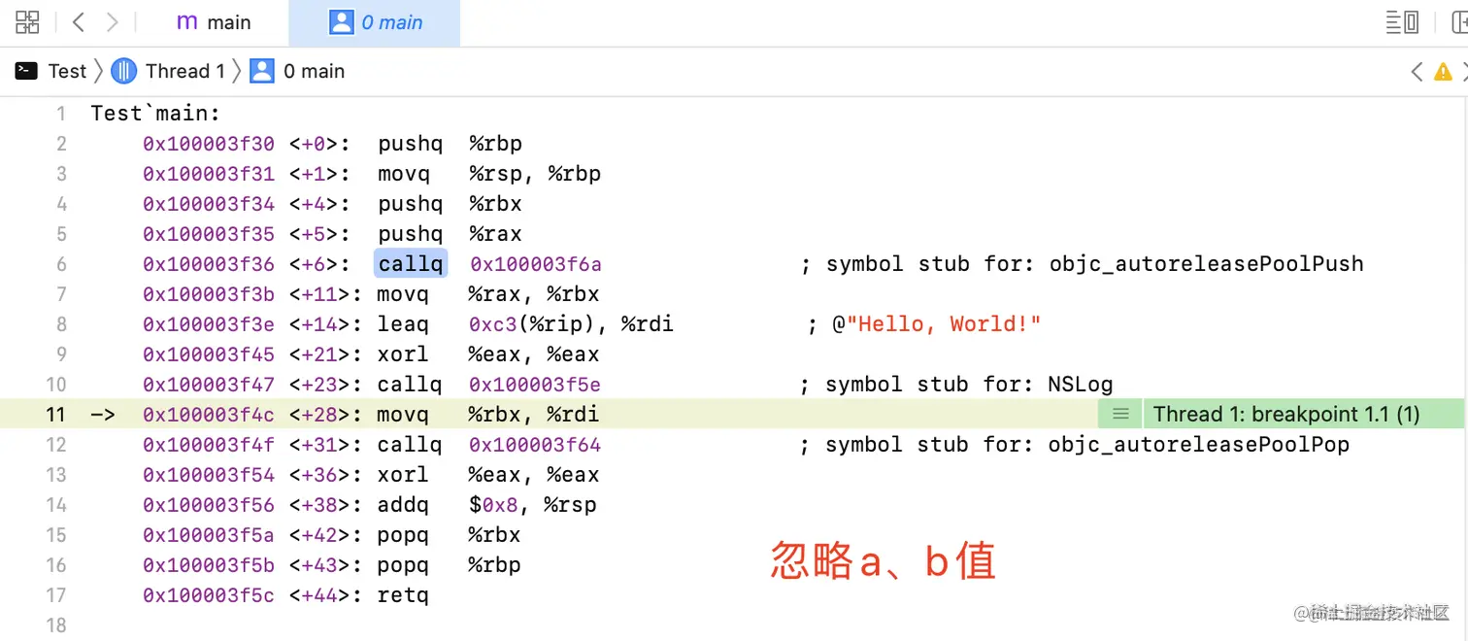The image size is (1468, 641).
Task: Select the 0 main tab
Action: (375, 22)
